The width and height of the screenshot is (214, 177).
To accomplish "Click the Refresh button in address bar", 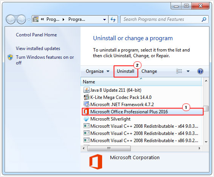I will pyautogui.click(x=113, y=19).
